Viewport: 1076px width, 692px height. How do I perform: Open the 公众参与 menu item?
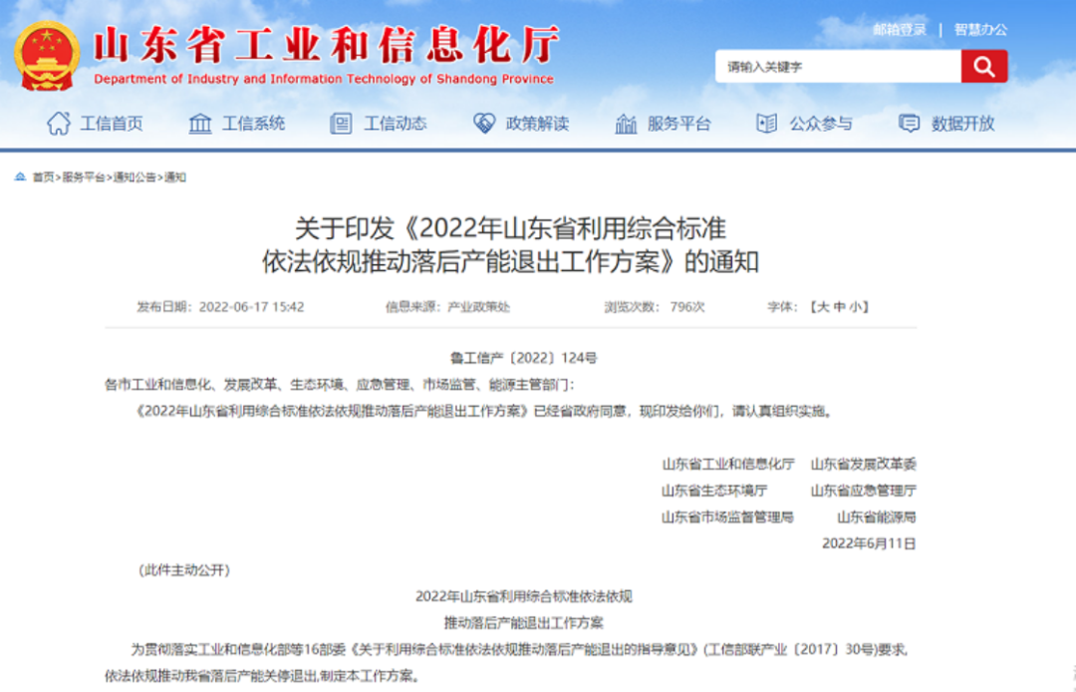[x=821, y=124]
